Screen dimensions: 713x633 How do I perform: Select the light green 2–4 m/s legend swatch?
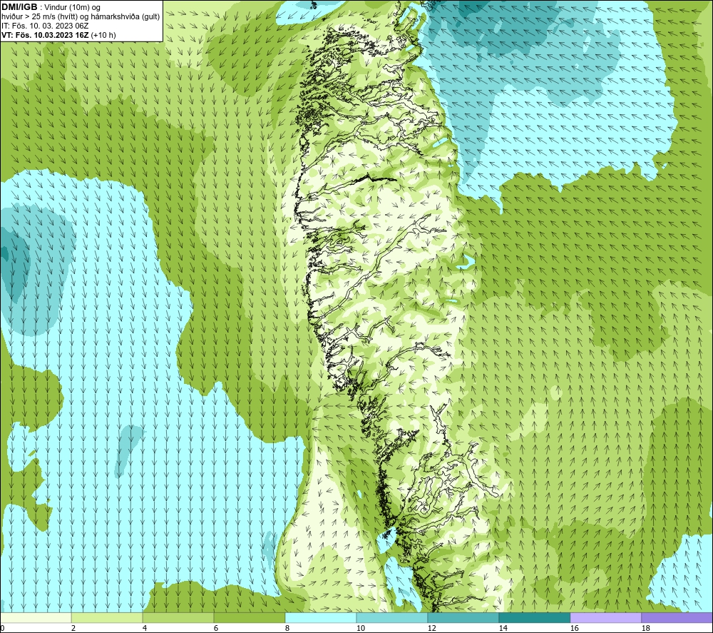(107, 618)
